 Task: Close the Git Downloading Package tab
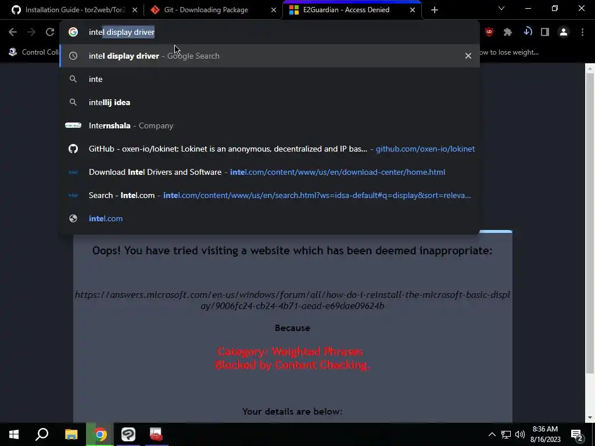[274, 10]
